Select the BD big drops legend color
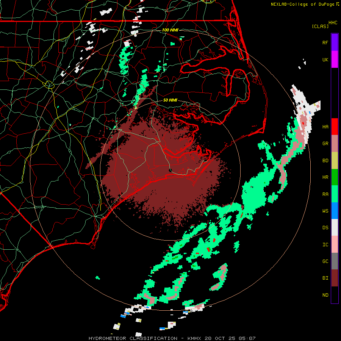The width and height of the screenshot is (341, 341). click(335, 160)
